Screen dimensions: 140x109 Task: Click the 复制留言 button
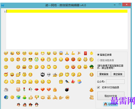point(104,74)
